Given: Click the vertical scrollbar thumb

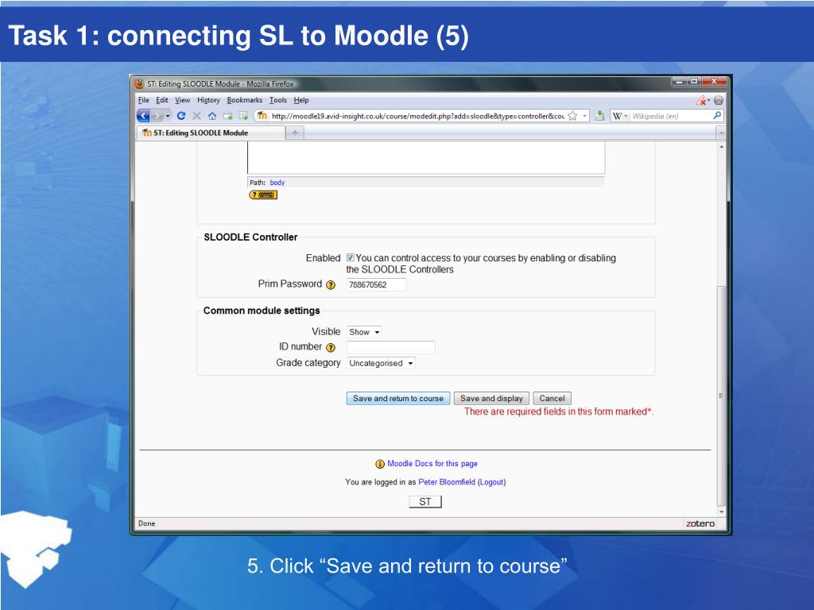Looking at the screenshot, I should (x=722, y=396).
